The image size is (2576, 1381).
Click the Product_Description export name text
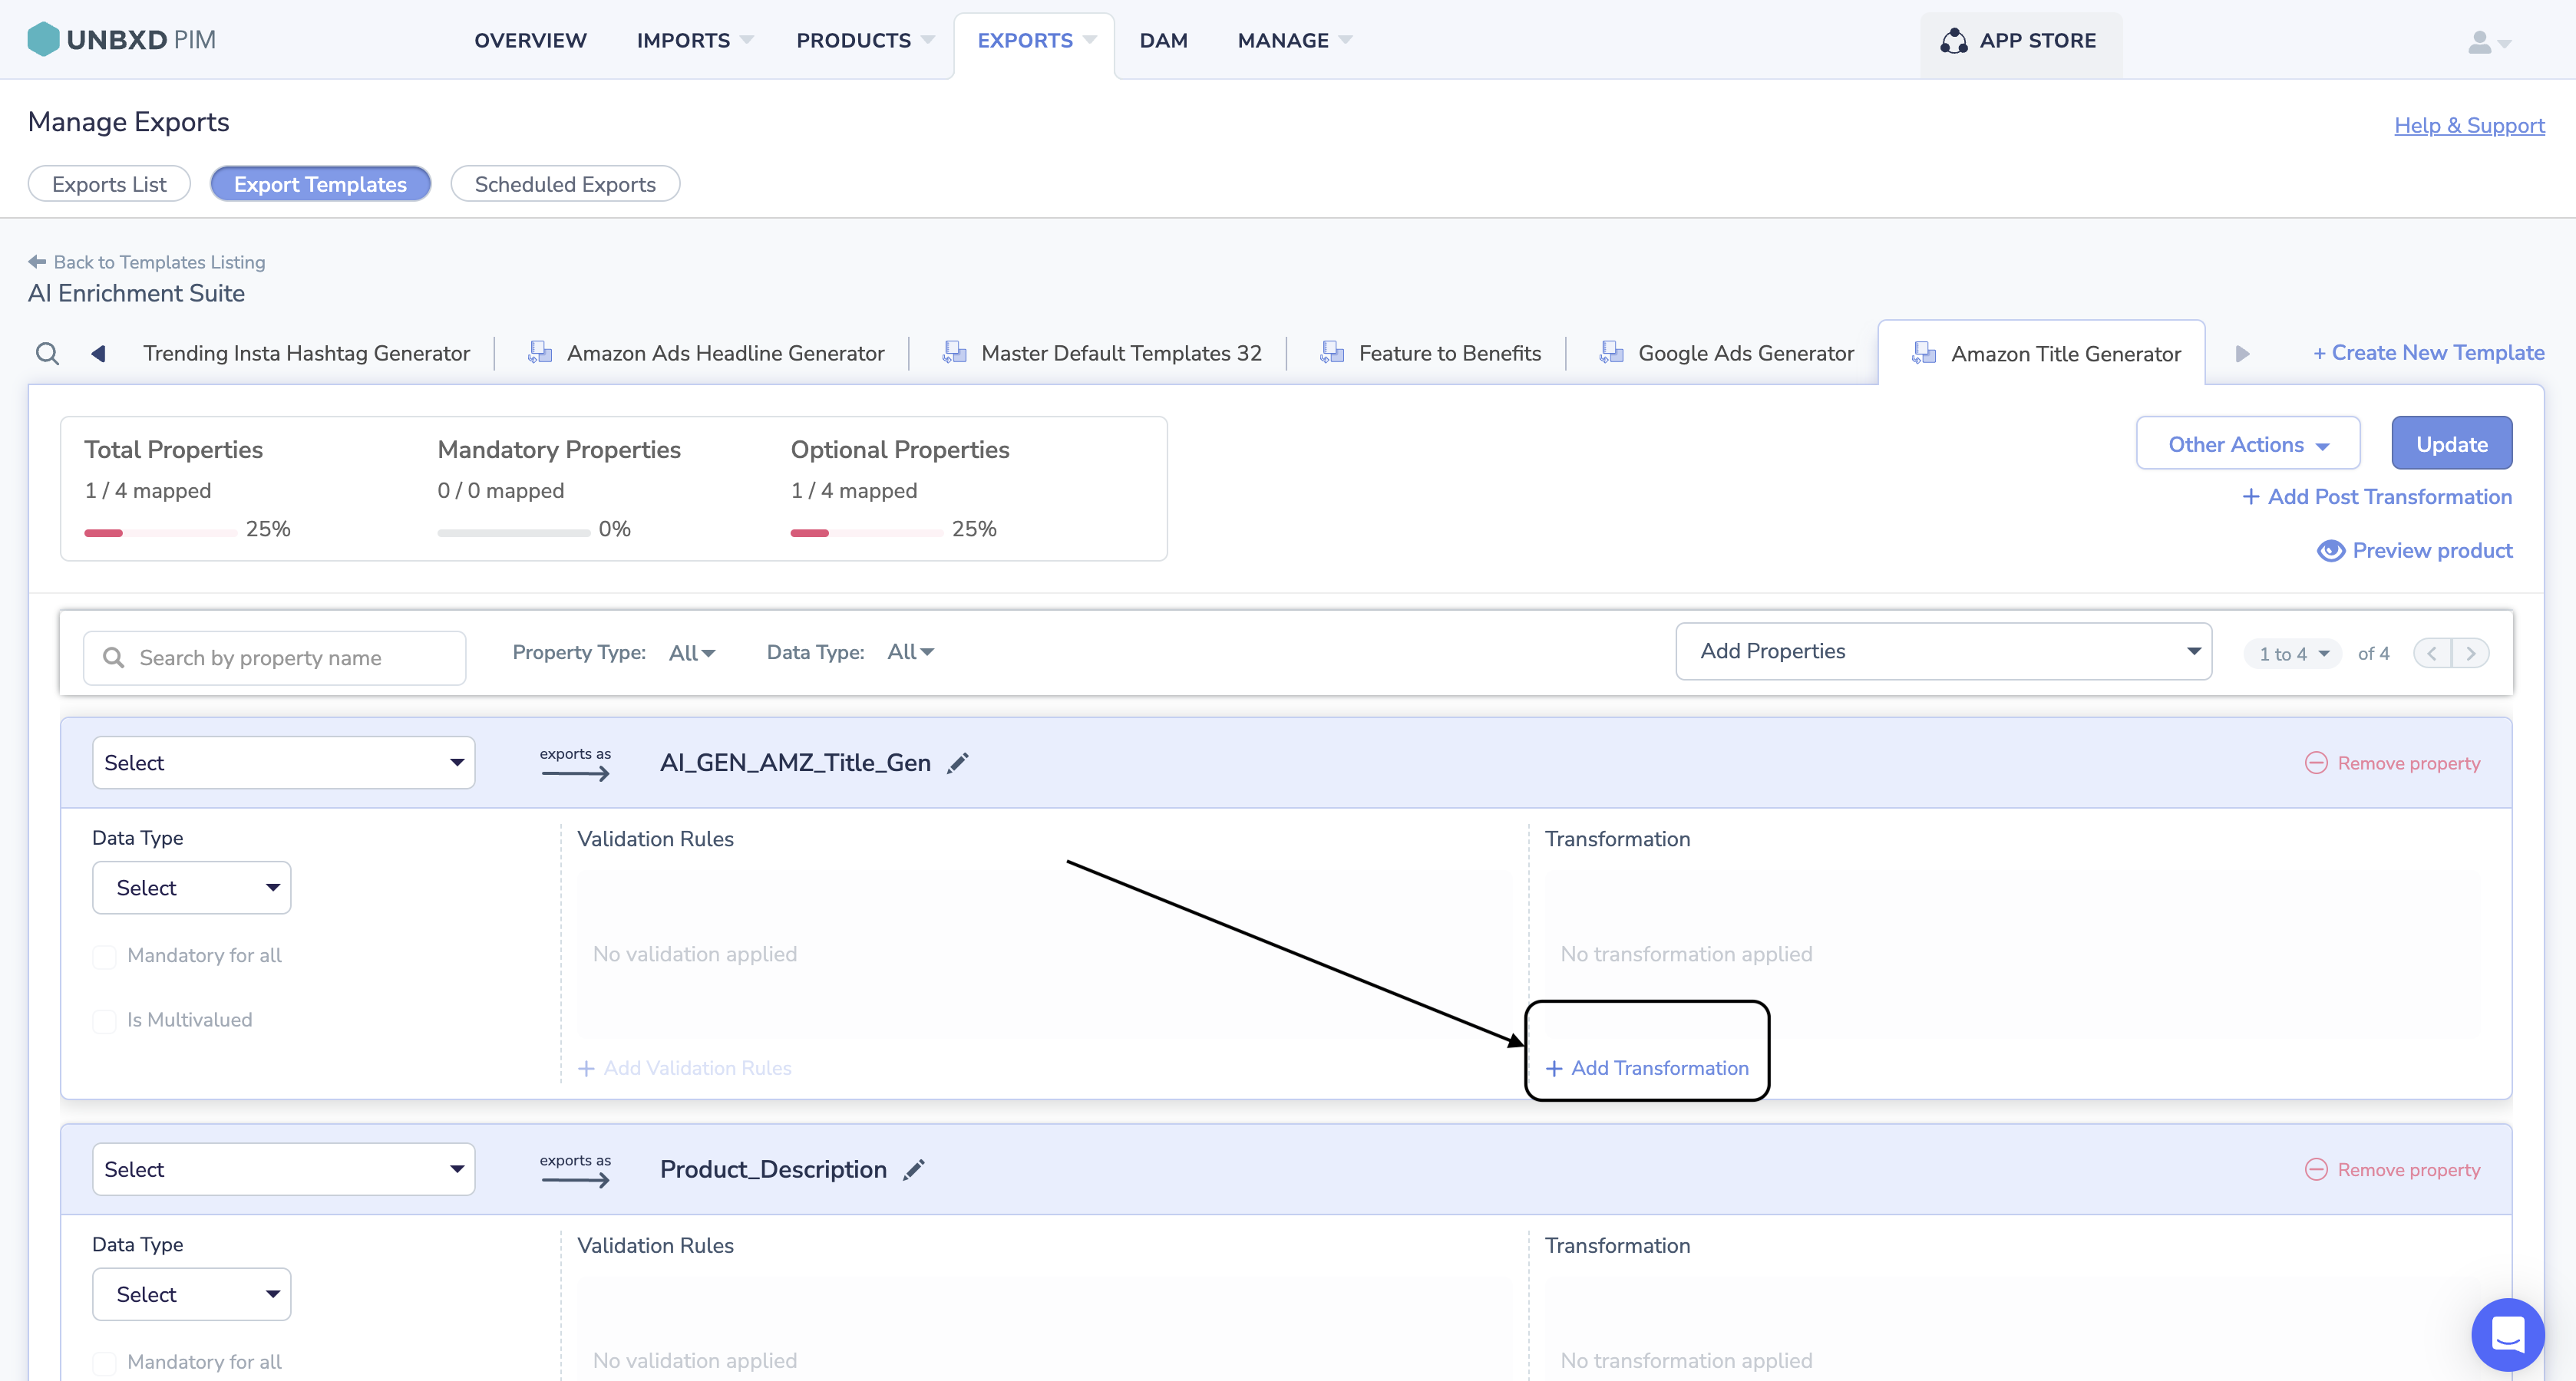coord(773,1170)
